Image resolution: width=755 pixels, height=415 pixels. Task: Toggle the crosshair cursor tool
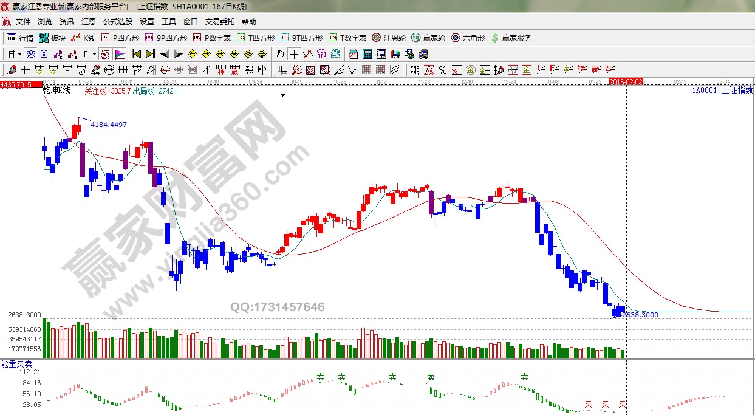[294, 54]
